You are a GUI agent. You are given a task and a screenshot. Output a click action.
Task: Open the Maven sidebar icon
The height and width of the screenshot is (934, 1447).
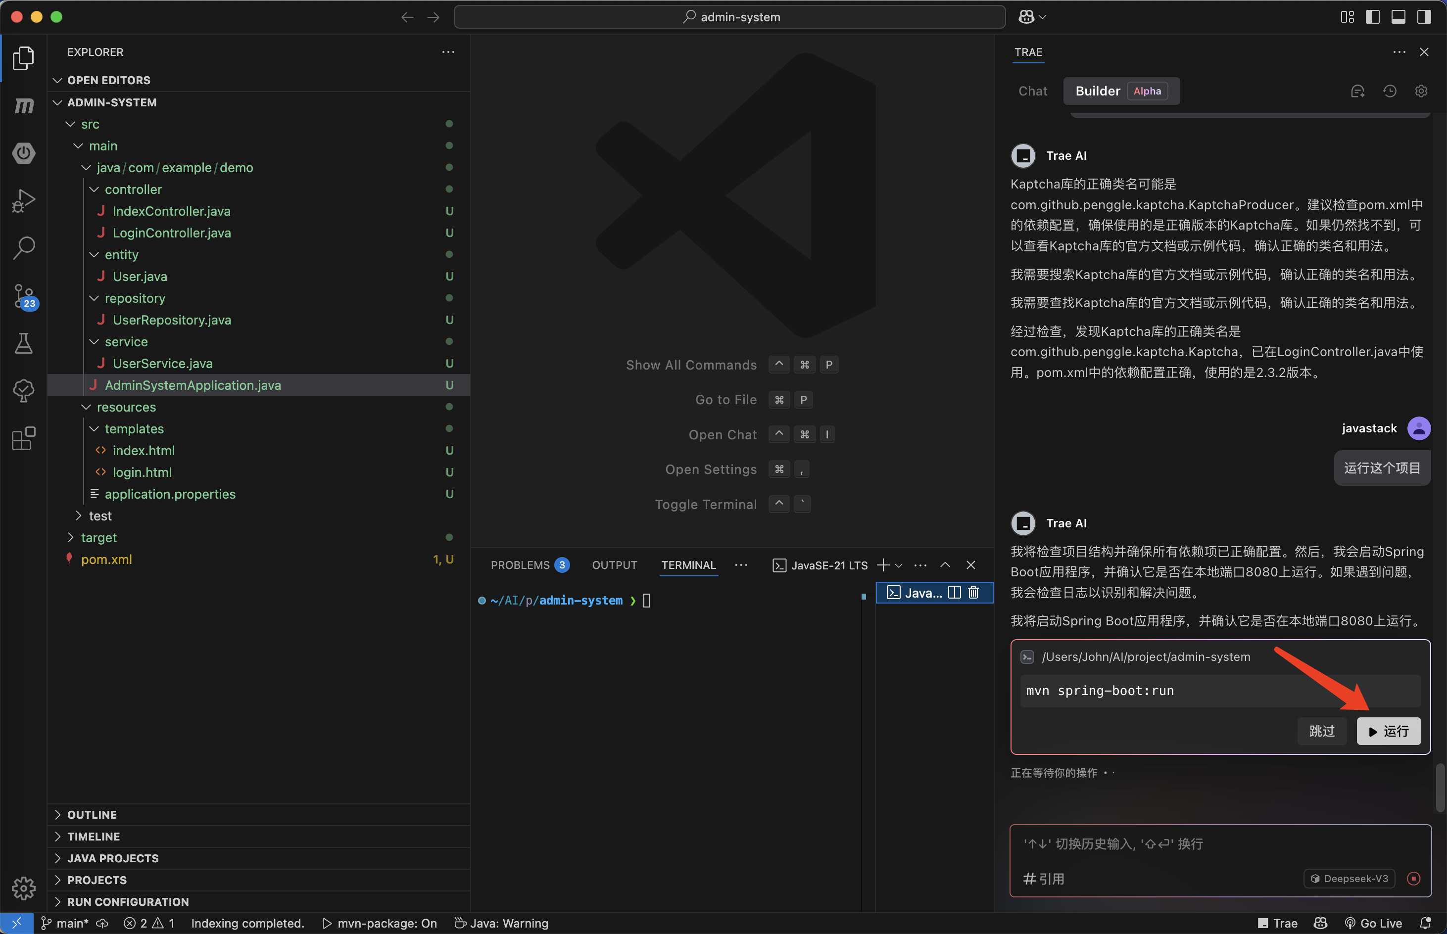point(24,105)
